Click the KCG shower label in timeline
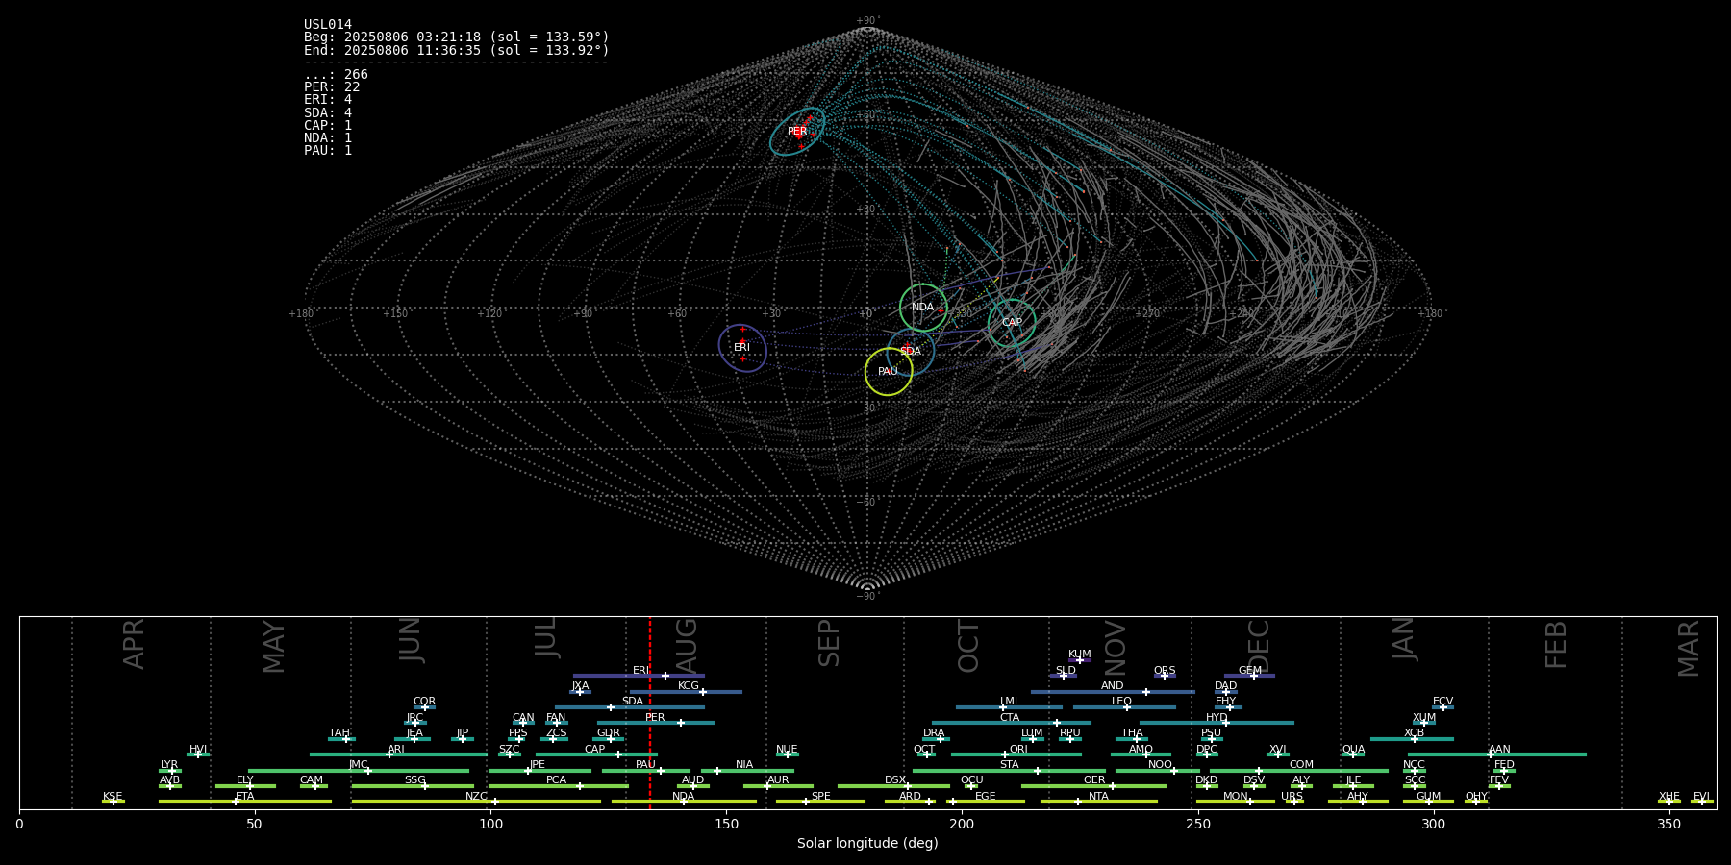The height and width of the screenshot is (865, 1731). [689, 686]
